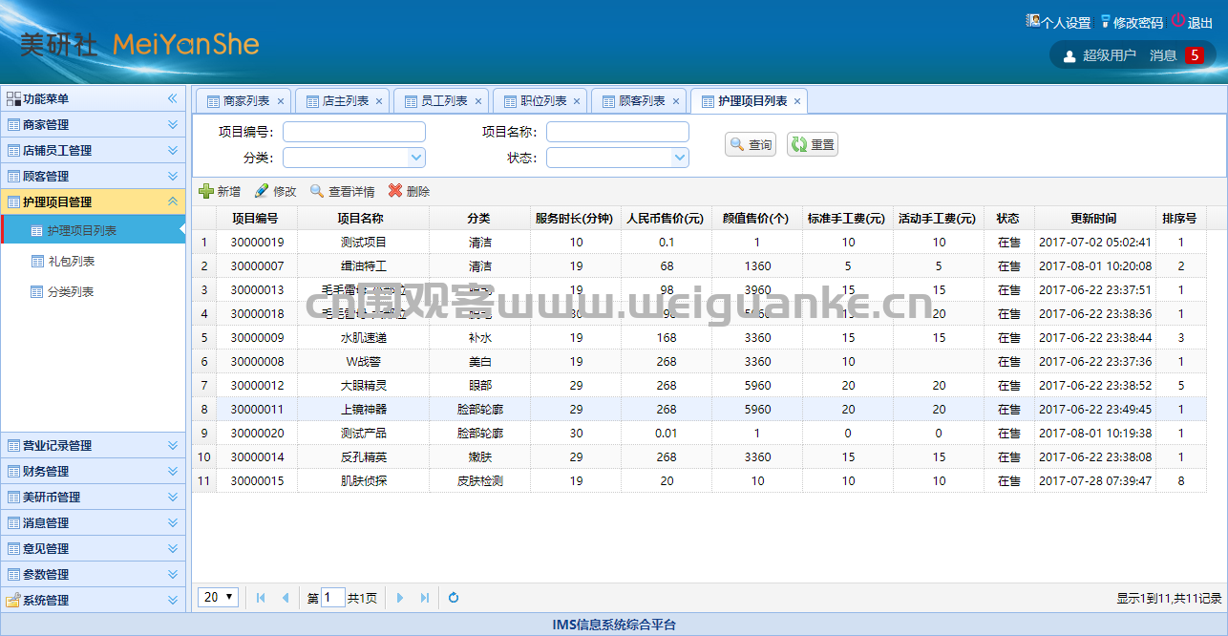Image resolution: width=1228 pixels, height=636 pixels.
Task: Click the red 退出 power icon
Action: (x=1178, y=21)
